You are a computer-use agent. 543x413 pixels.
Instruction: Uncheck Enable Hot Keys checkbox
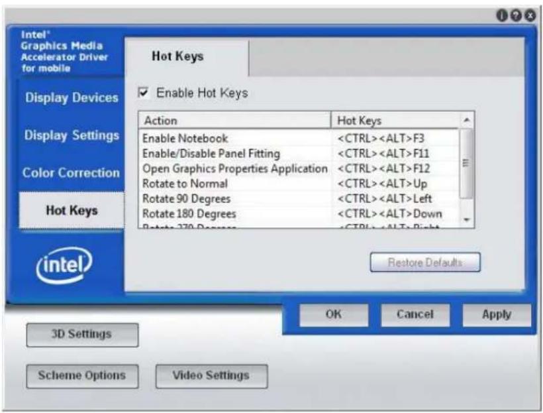143,93
